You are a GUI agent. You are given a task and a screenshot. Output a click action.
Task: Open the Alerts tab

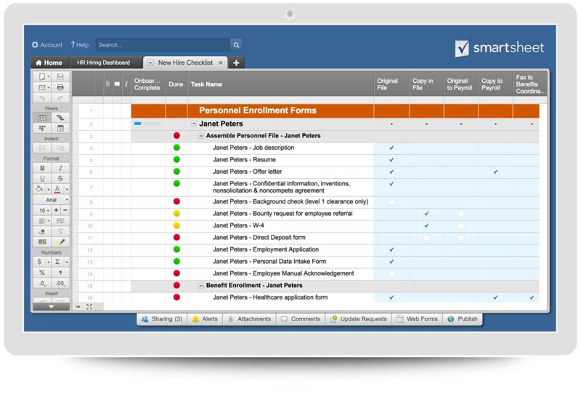point(205,319)
